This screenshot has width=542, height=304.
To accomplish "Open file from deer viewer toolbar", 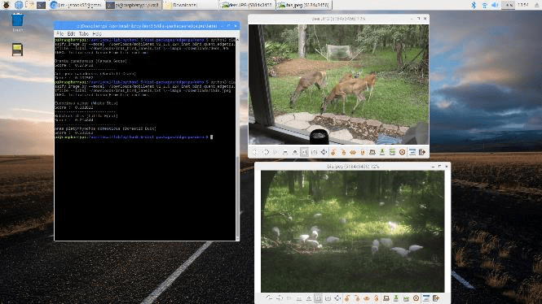I will coord(372,152).
